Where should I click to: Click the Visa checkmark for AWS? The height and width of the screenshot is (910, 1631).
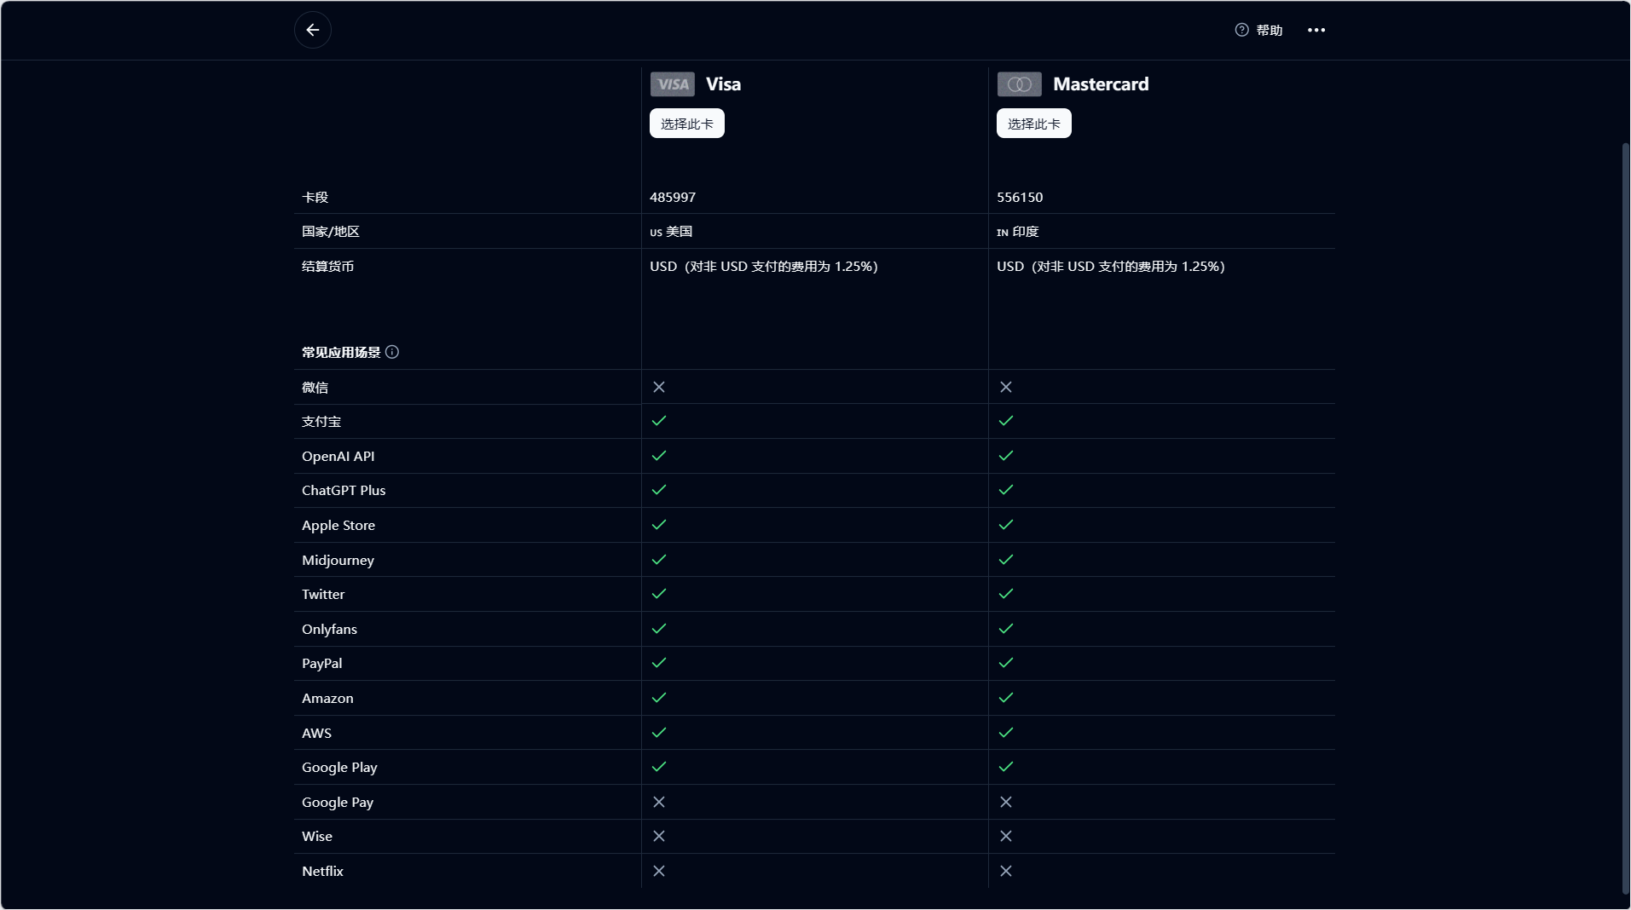click(659, 733)
